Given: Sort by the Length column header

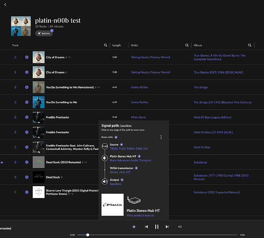Looking at the screenshot, I should (x=116, y=45).
